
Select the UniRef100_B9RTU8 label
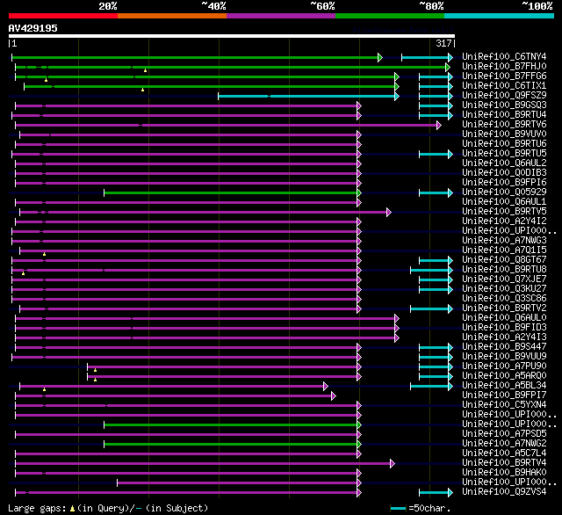click(504, 270)
